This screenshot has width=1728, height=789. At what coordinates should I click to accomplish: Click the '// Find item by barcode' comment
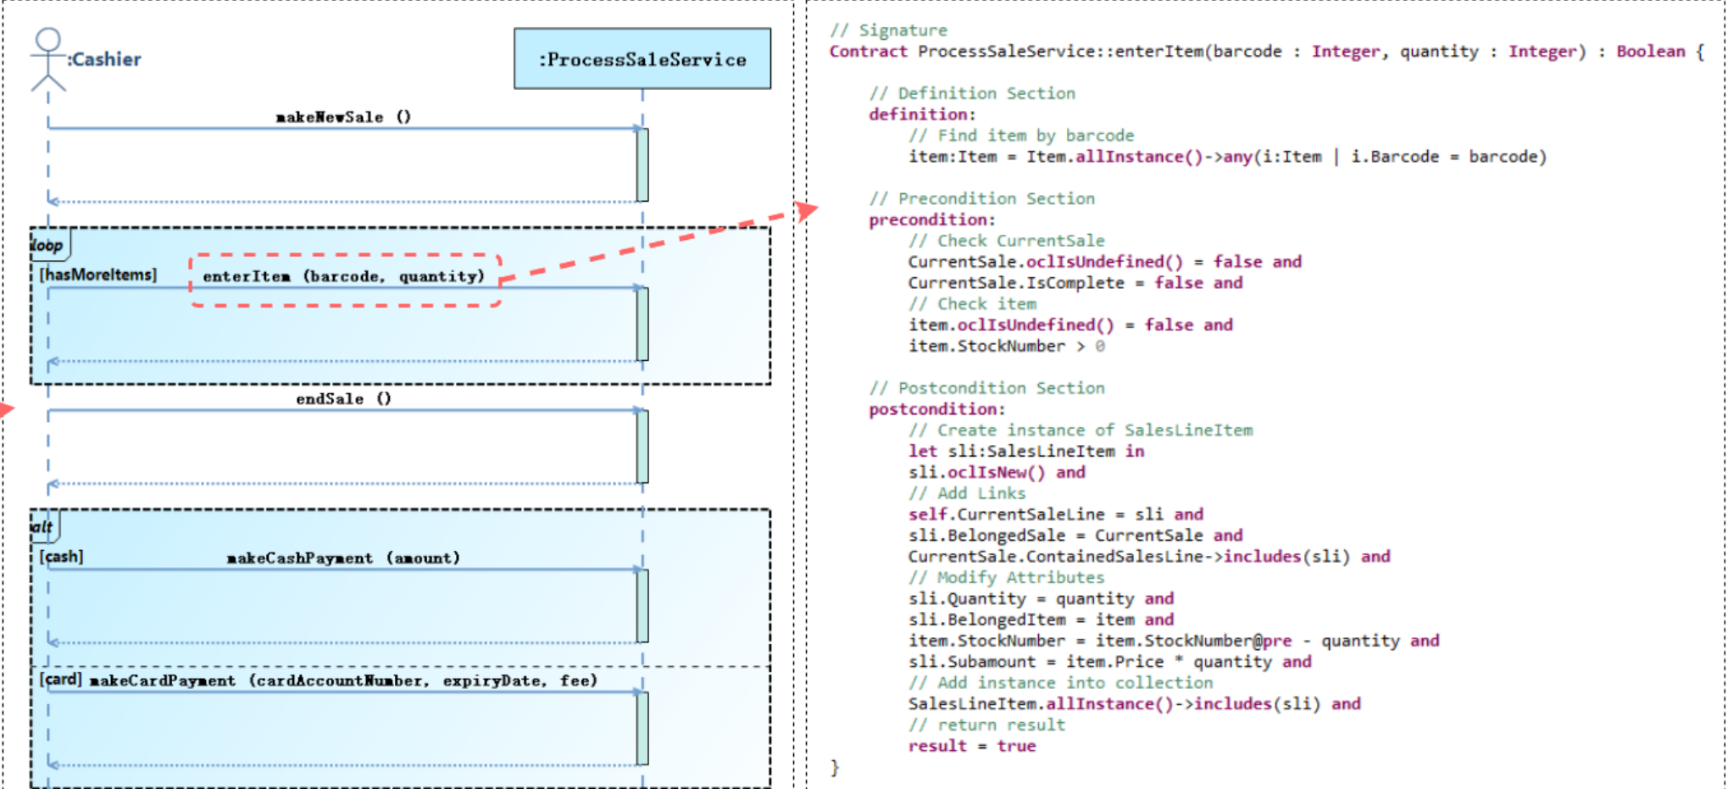click(1021, 136)
